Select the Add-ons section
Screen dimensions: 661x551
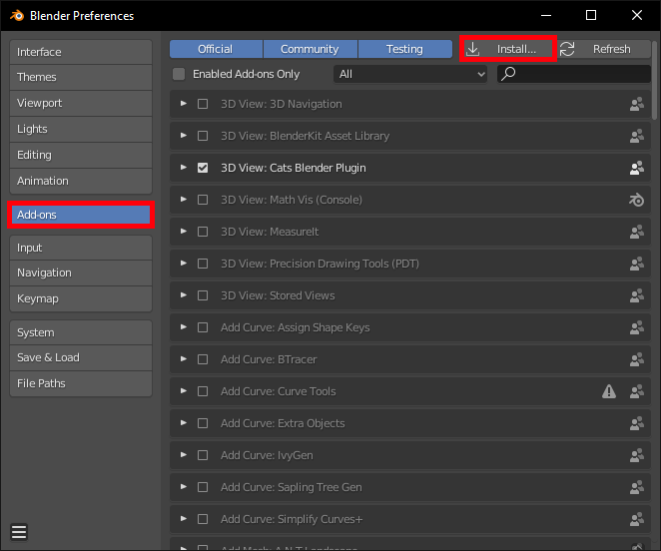point(81,215)
